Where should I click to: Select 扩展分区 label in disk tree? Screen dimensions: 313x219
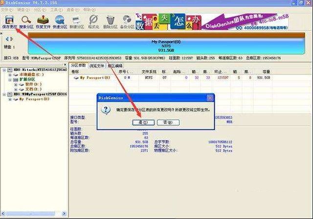click(x=27, y=79)
